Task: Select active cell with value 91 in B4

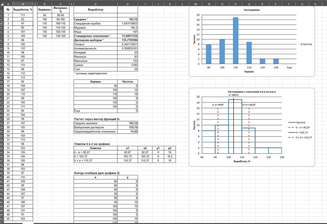Action: tap(23, 24)
